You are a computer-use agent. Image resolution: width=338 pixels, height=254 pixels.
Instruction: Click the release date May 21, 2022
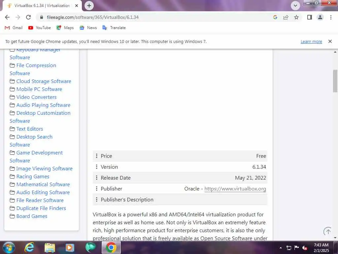pyautogui.click(x=251, y=178)
